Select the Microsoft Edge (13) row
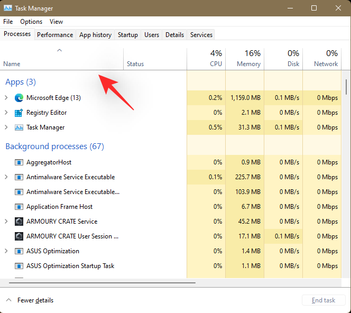Viewport: 351px width, 313px height. (x=171, y=98)
